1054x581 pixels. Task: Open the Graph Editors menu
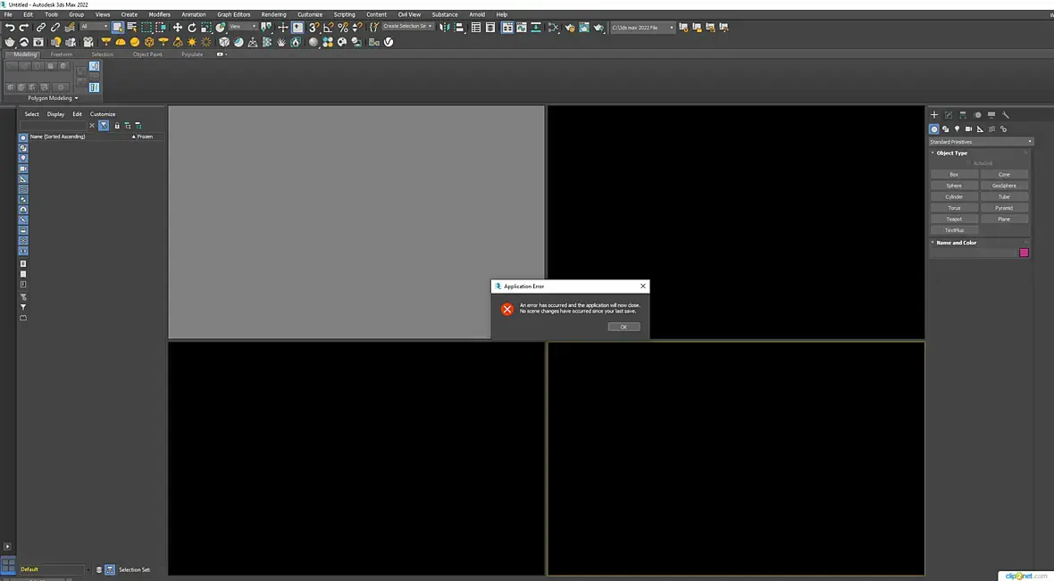click(233, 14)
